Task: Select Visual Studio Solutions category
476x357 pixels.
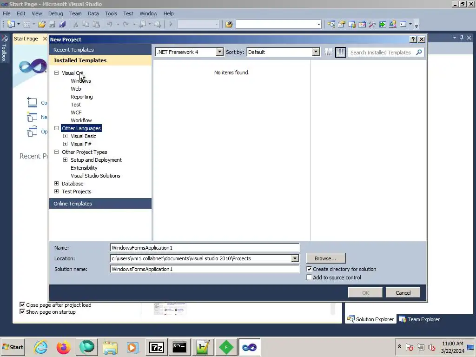Action: click(x=95, y=175)
